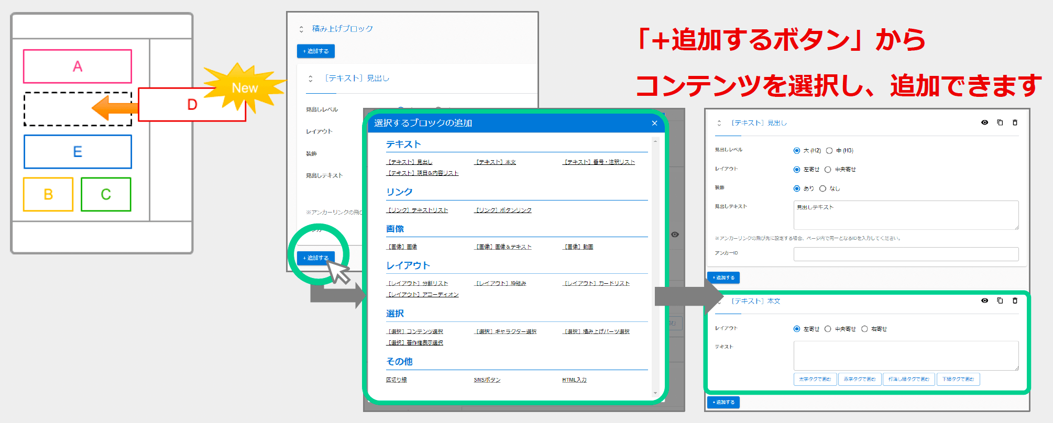The width and height of the screenshot is (1053, 423).
Task: Add [画像]動画 block
Action: point(578,247)
